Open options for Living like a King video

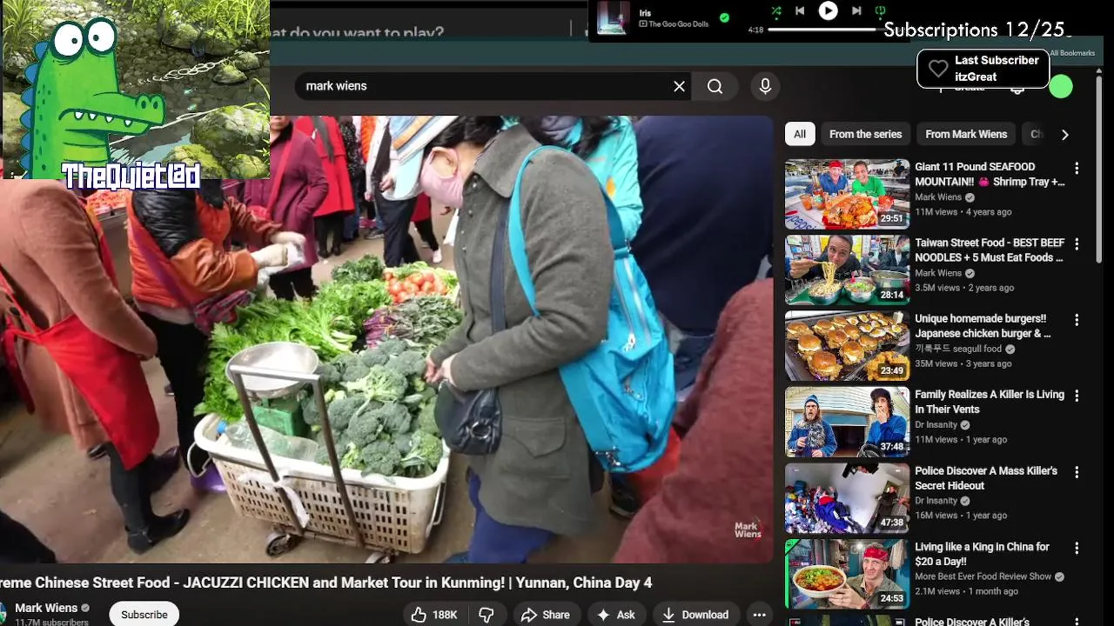point(1077,548)
